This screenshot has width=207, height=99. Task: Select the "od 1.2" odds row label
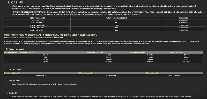tap(46, 55)
